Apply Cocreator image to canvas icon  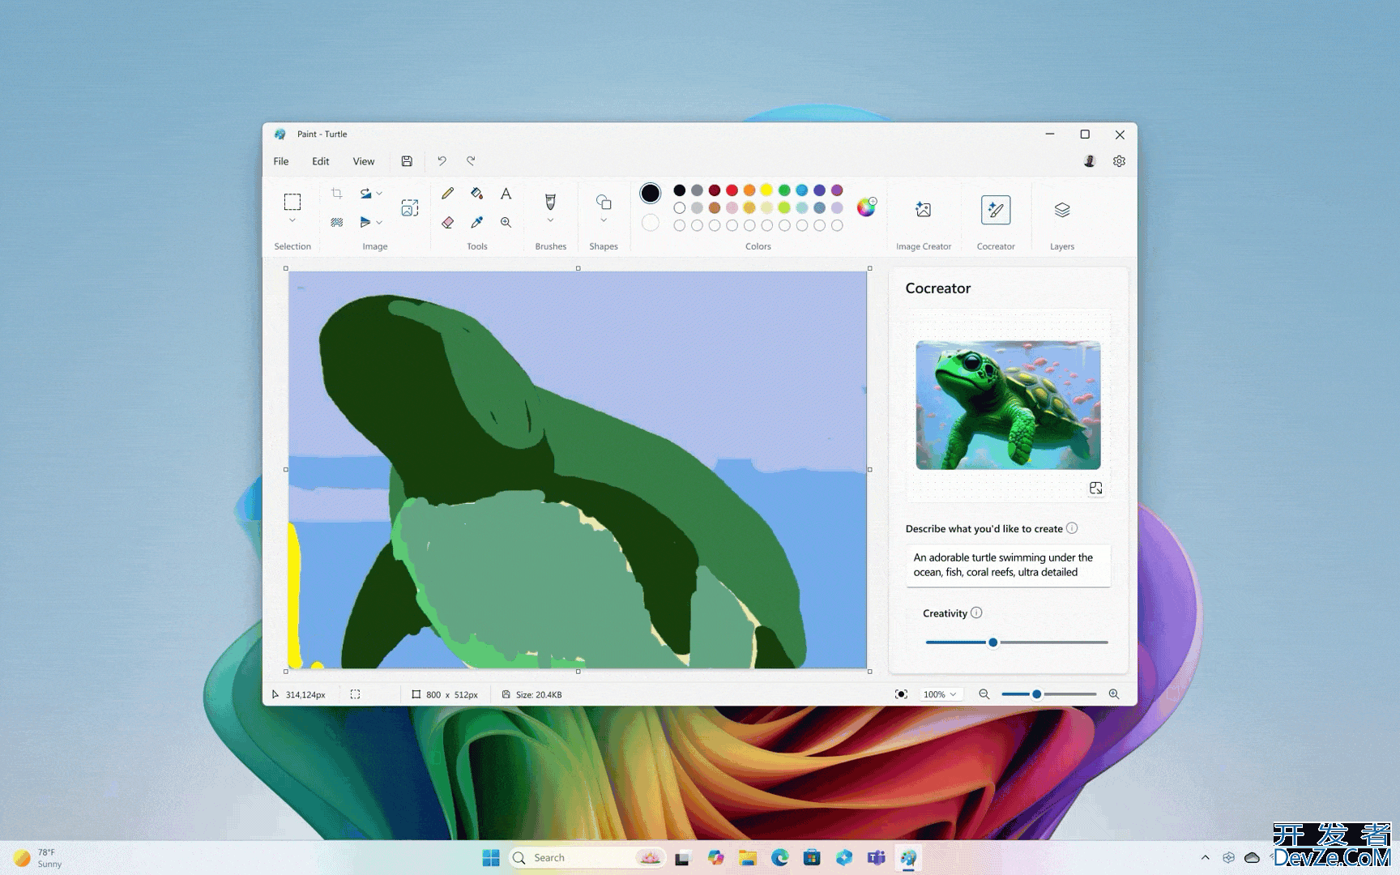[x=1095, y=488]
